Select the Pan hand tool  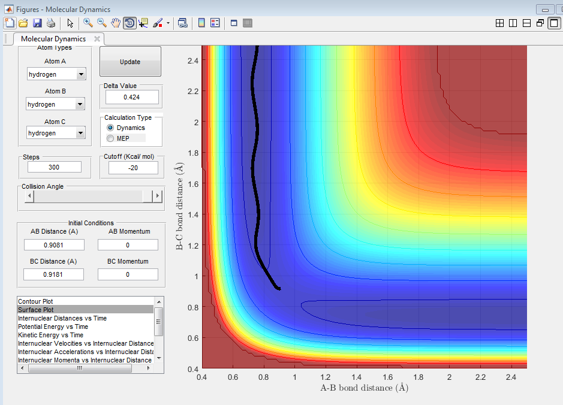click(x=116, y=23)
